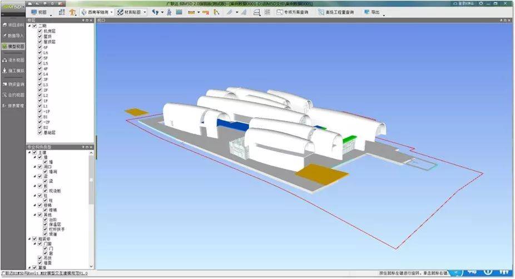Screen dimensions: 515x279
Task: Open 专项方案查询 query
Action: (293, 12)
